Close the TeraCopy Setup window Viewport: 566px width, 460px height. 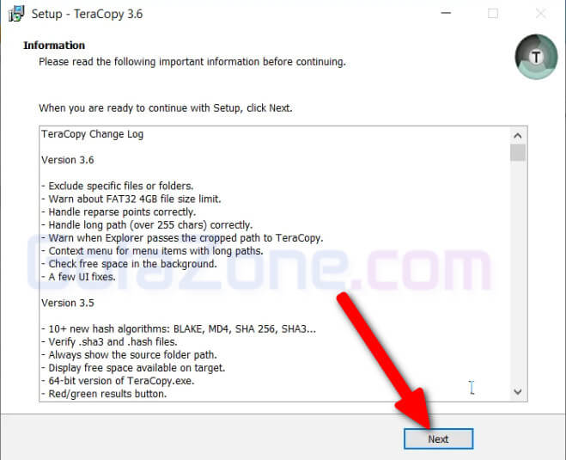pos(539,14)
